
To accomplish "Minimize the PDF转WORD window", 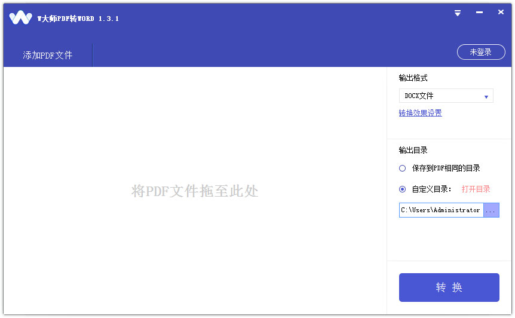I will [479, 13].
